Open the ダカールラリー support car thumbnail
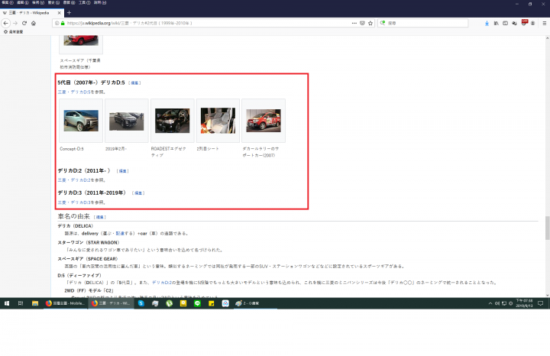The height and width of the screenshot is (356, 550). pos(264,120)
